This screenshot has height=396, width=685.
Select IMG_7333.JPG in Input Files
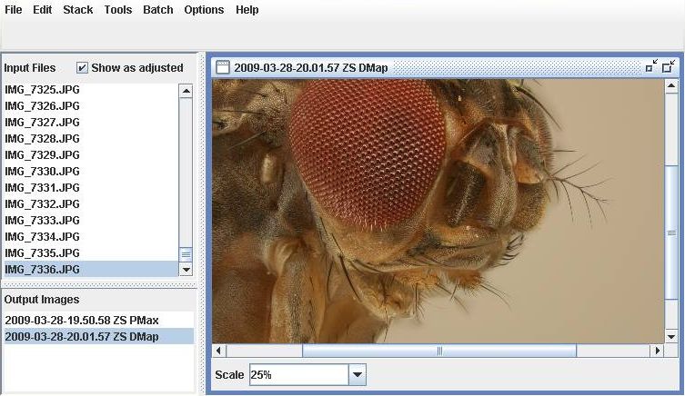(x=91, y=221)
